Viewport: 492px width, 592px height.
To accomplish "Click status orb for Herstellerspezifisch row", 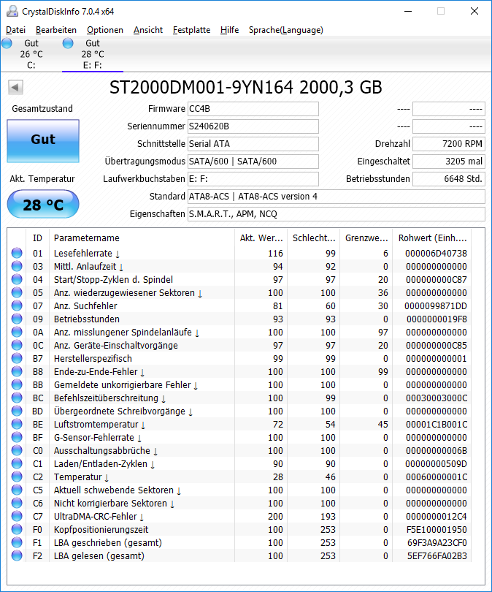I will coord(17,358).
